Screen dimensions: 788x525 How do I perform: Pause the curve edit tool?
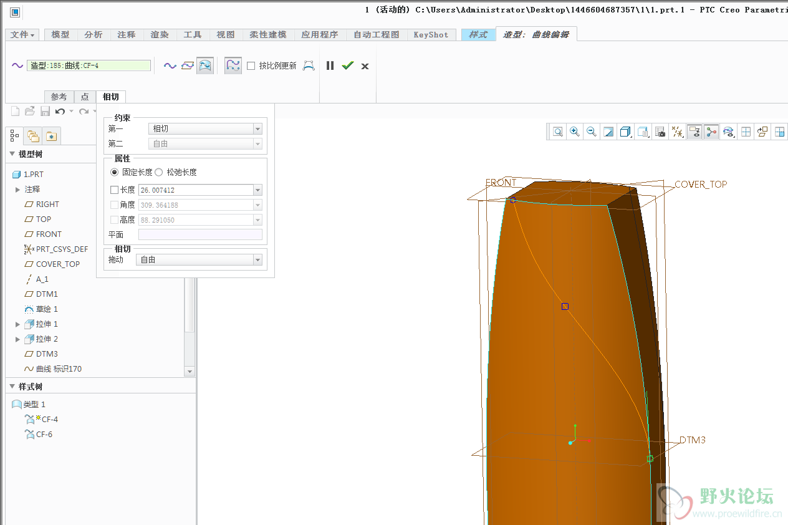pos(330,65)
